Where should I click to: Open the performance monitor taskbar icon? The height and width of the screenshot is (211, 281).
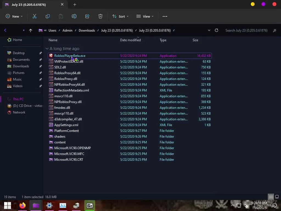point(63,206)
